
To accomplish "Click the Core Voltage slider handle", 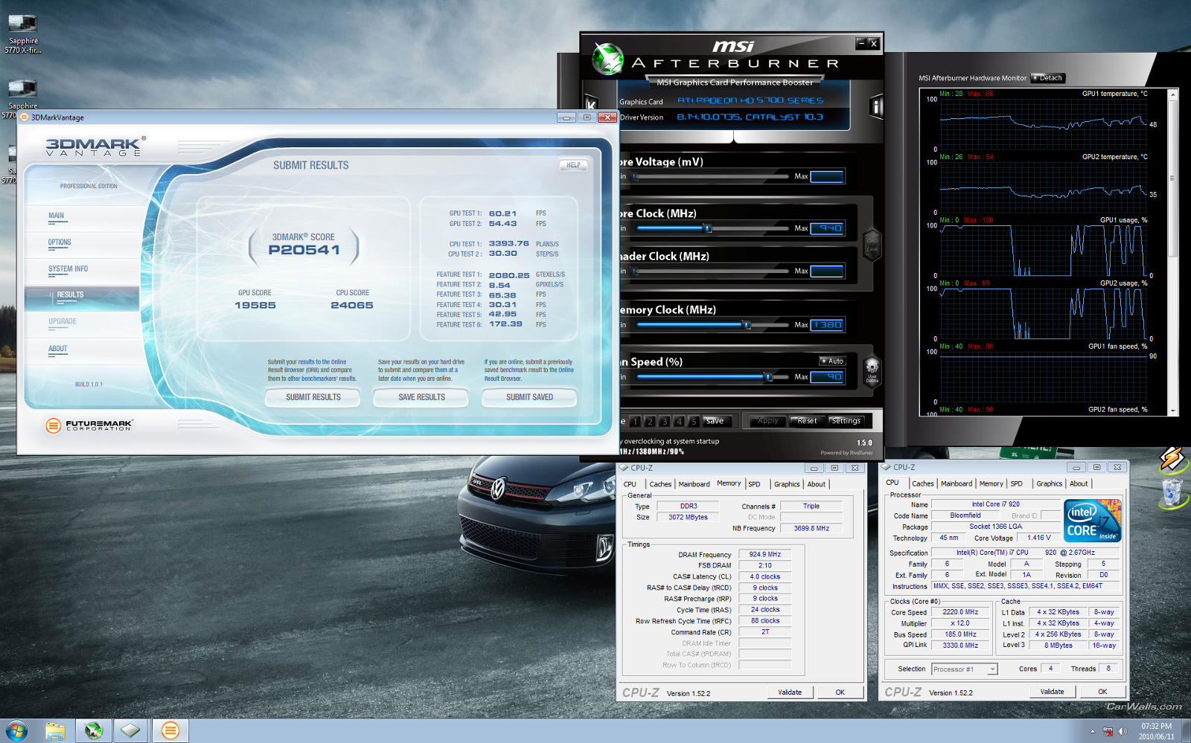I will (634, 176).
